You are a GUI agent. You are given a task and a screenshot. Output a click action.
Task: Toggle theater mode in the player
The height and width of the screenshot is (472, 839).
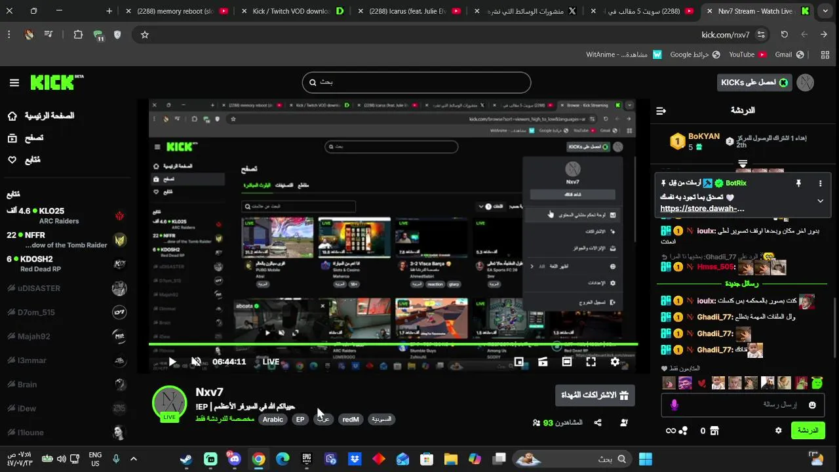point(567,362)
